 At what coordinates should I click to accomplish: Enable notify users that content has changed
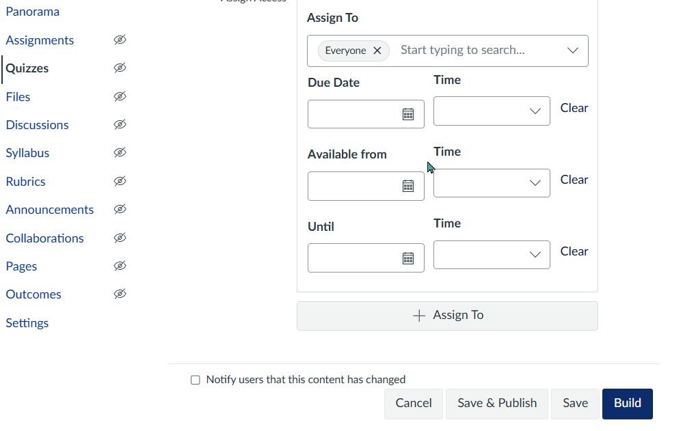click(195, 379)
